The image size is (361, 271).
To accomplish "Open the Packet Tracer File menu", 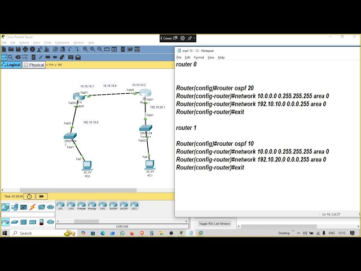I will tap(4, 43).
